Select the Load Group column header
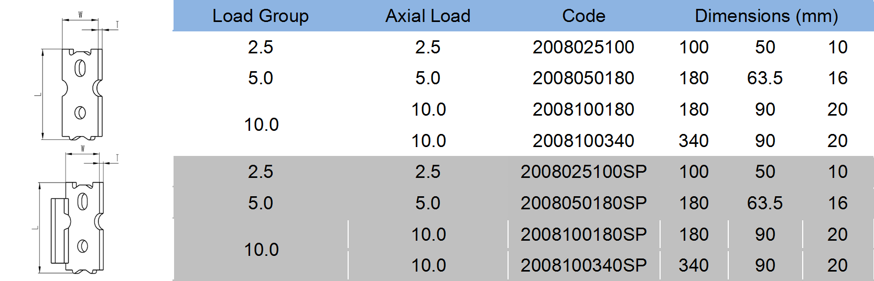Image resolution: width=874 pixels, height=281 pixels. (260, 16)
